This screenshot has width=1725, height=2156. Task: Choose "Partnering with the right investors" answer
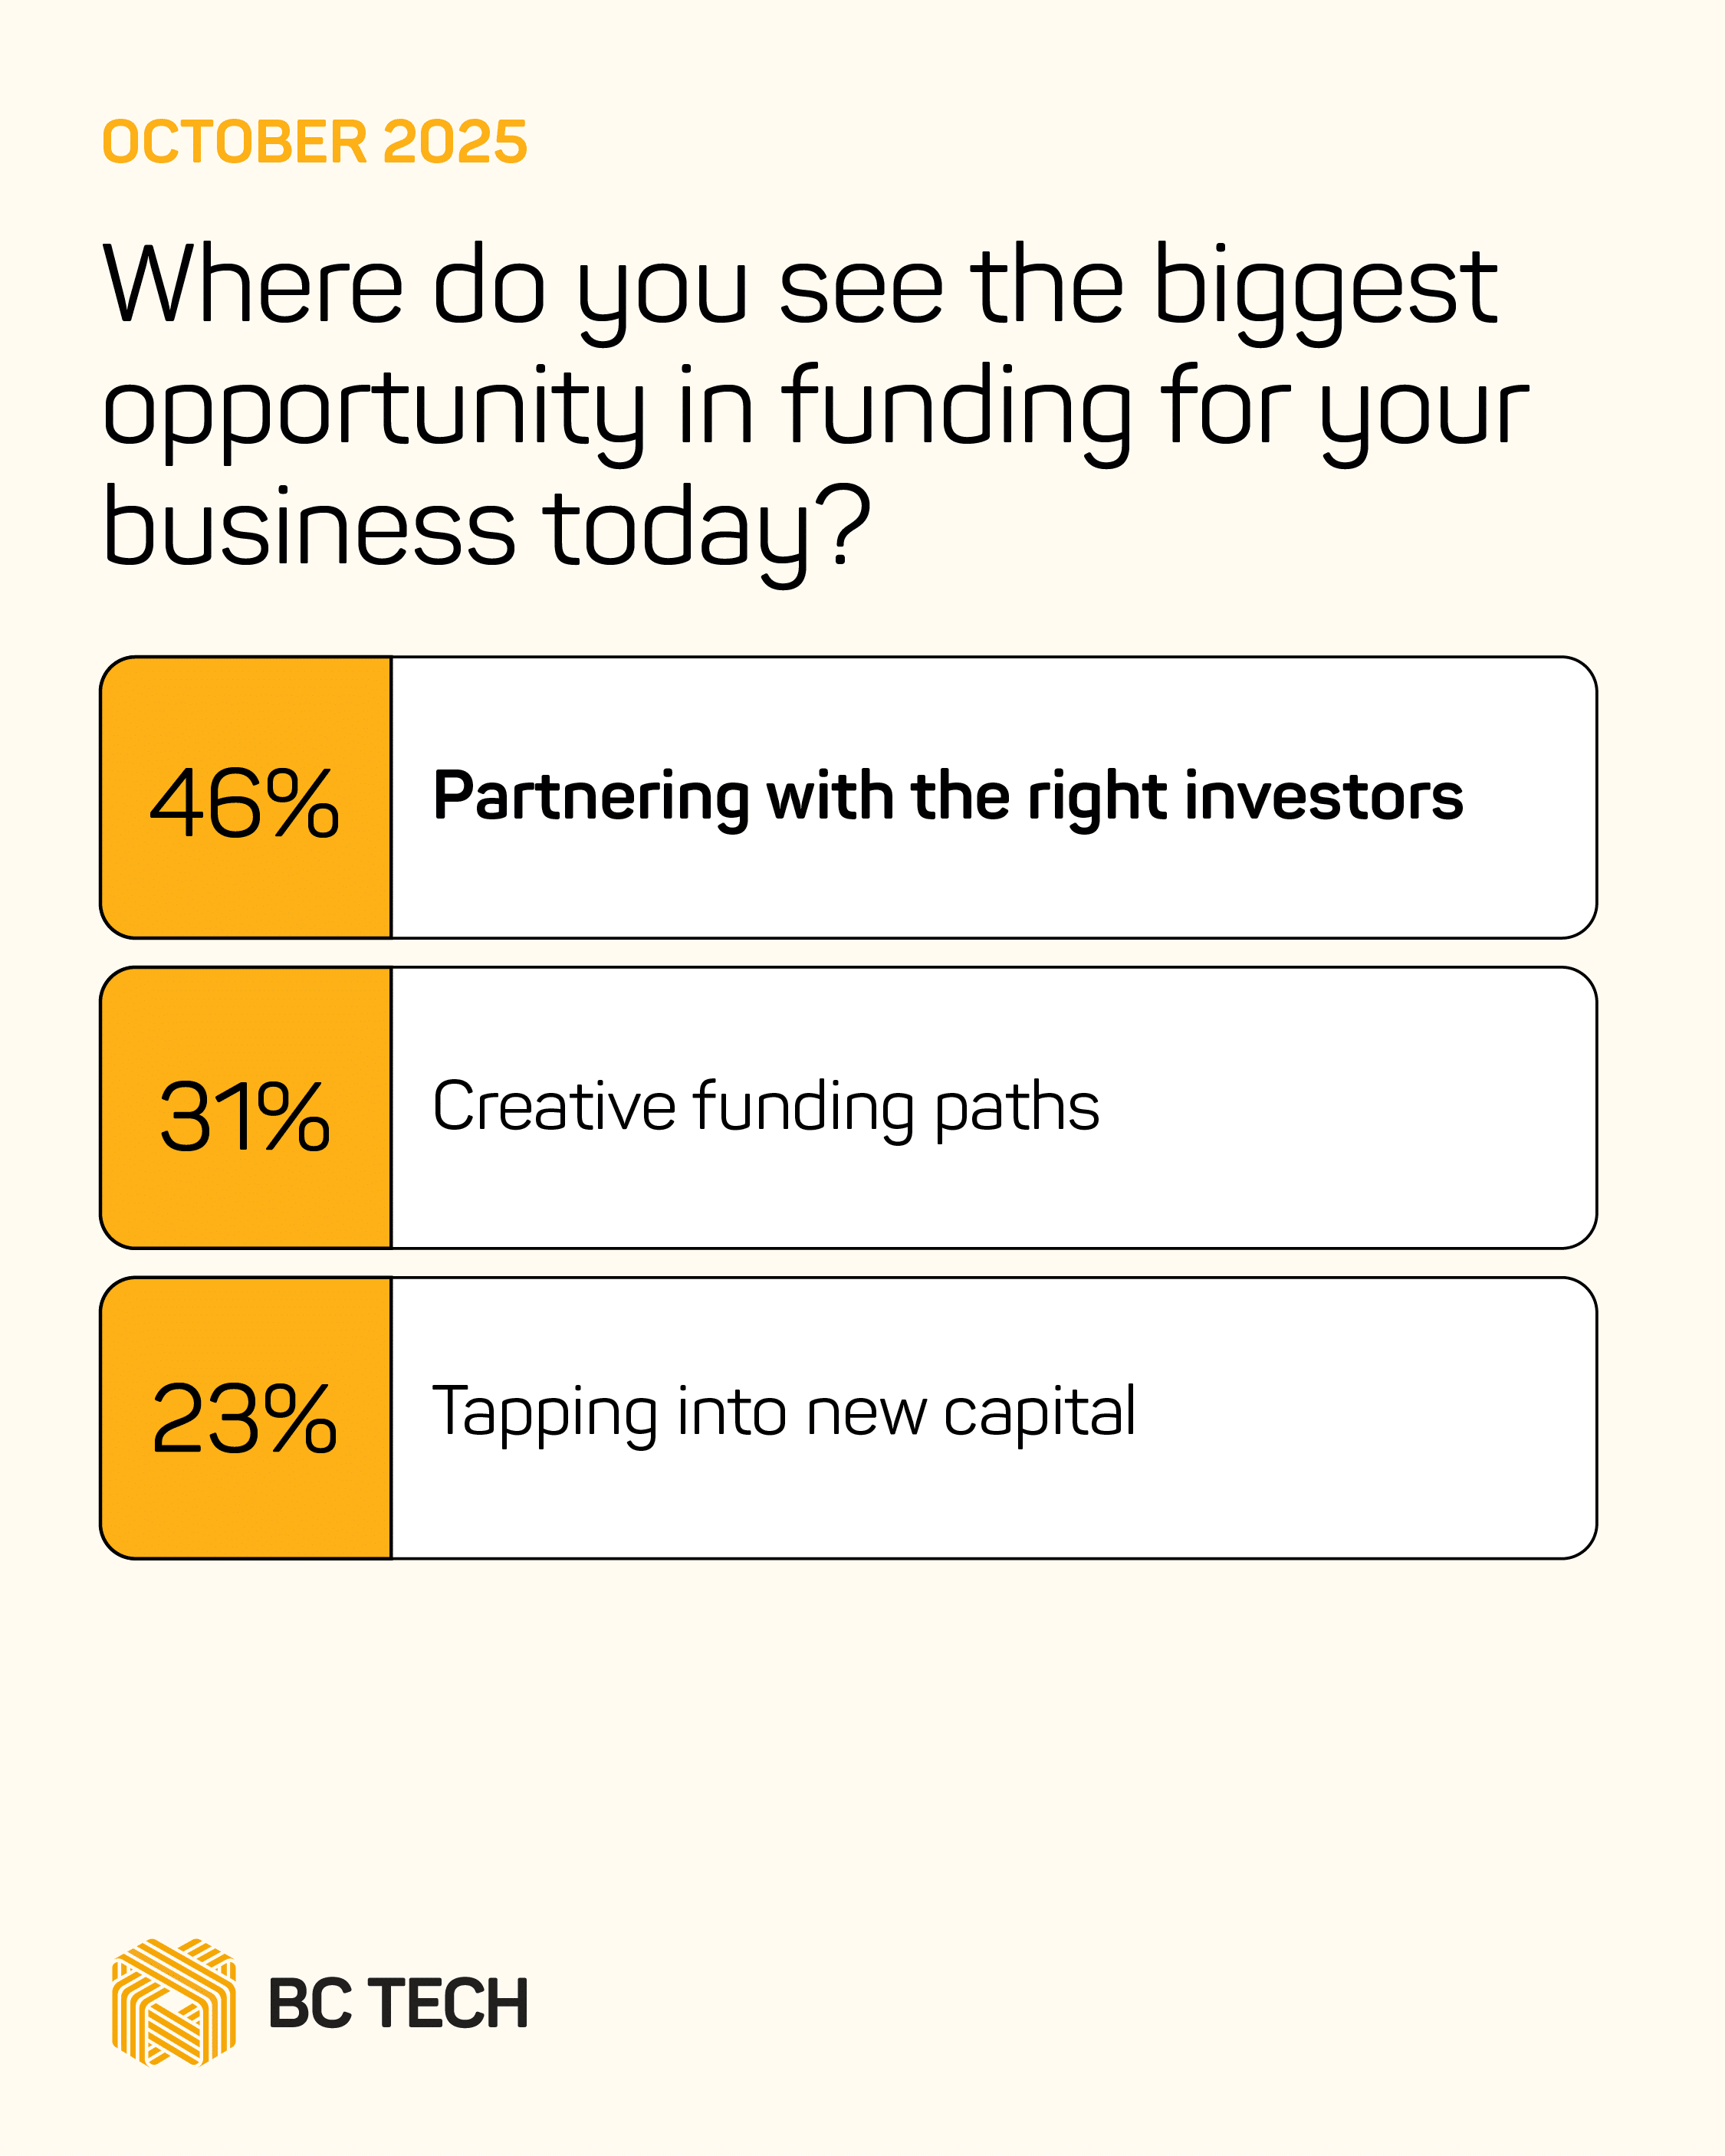click(948, 797)
